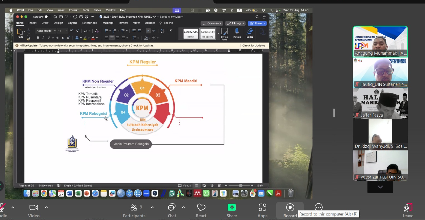Open the Comments button in Word

click(212, 23)
